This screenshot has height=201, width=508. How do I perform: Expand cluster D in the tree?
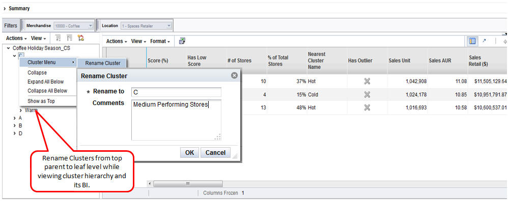(x=15, y=133)
